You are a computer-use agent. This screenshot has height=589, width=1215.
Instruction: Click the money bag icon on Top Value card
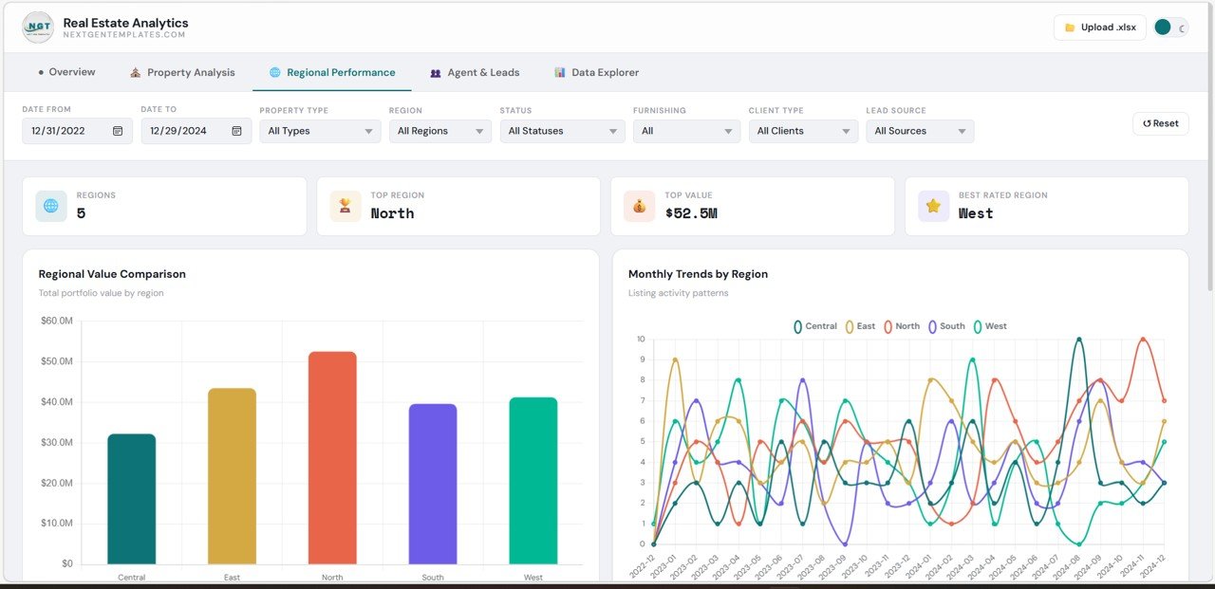tap(638, 206)
